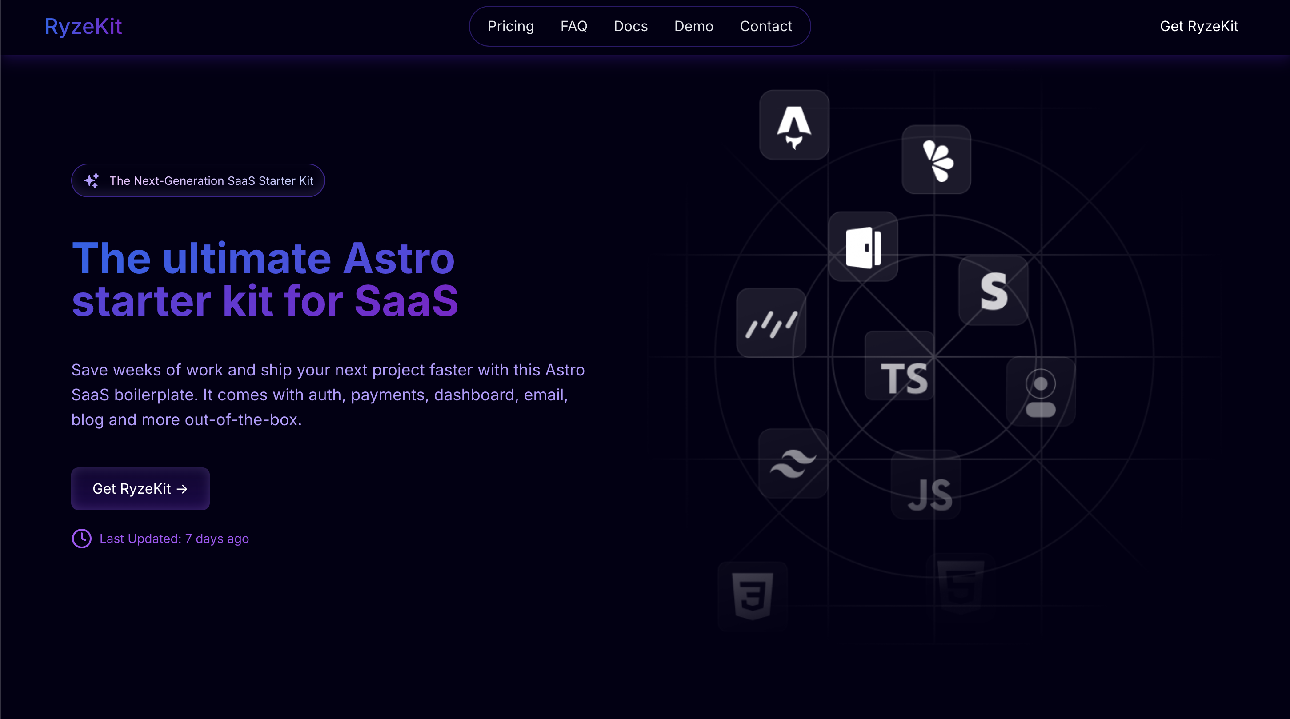Click the sparkle icon in the badge
Screen dimensions: 1290x719
(x=92, y=180)
